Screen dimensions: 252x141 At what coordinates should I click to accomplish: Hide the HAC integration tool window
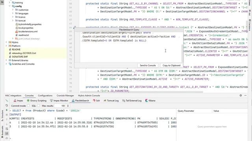[245, 95]
